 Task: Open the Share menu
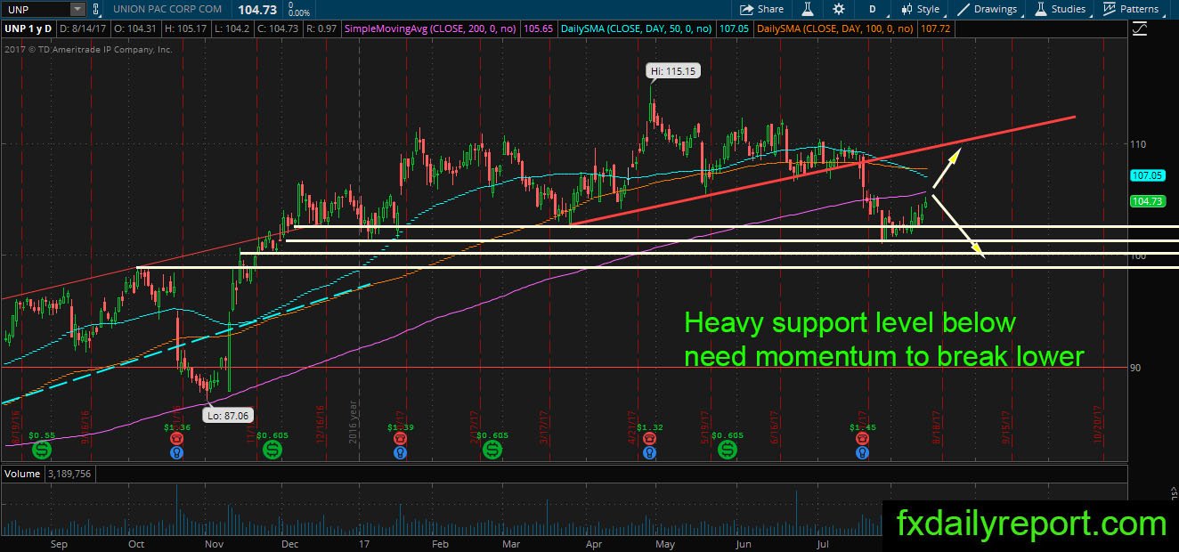tap(762, 9)
